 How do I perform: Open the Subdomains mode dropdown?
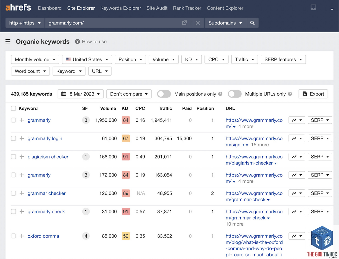225,23
